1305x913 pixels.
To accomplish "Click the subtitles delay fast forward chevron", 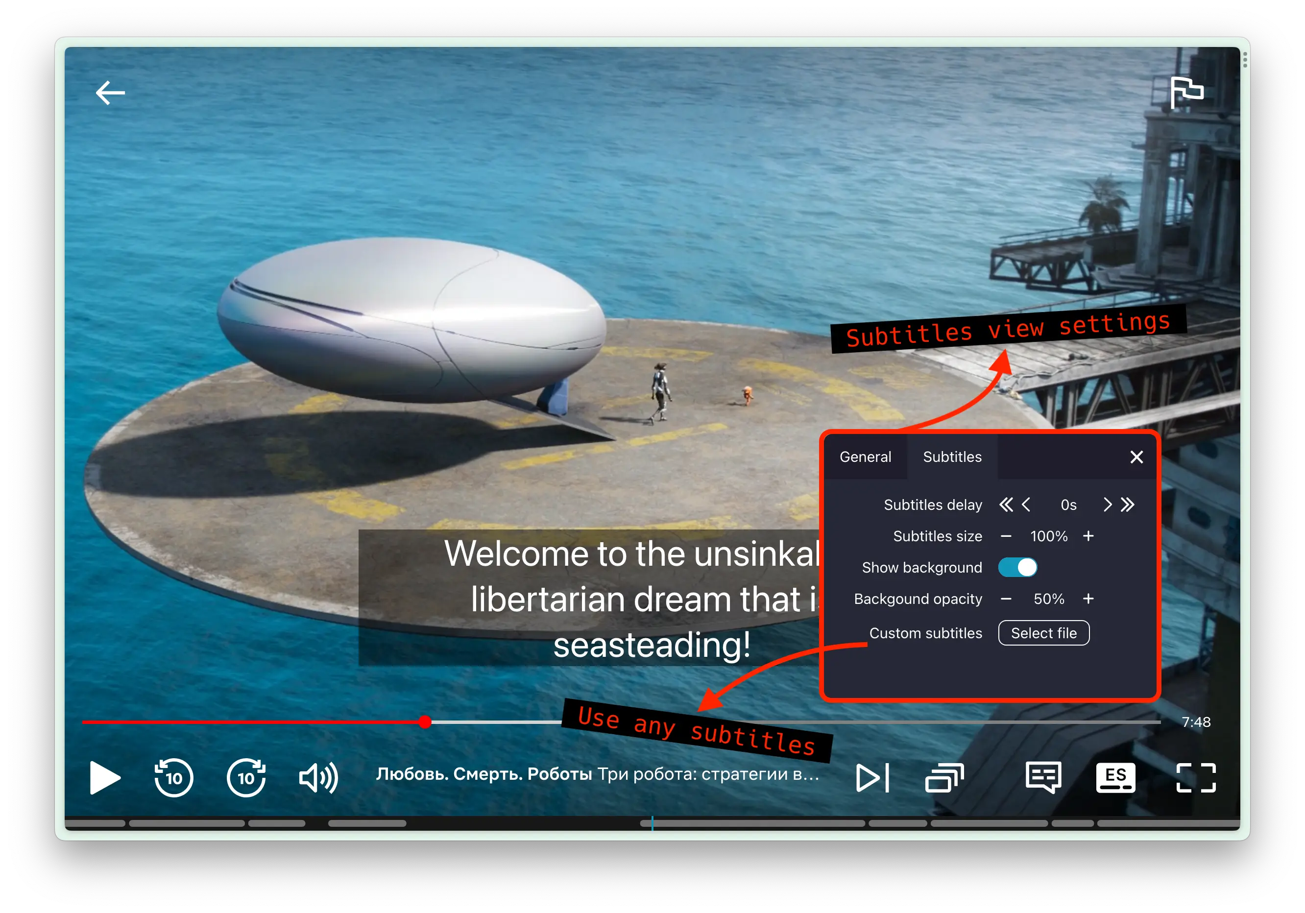I will pyautogui.click(x=1131, y=504).
